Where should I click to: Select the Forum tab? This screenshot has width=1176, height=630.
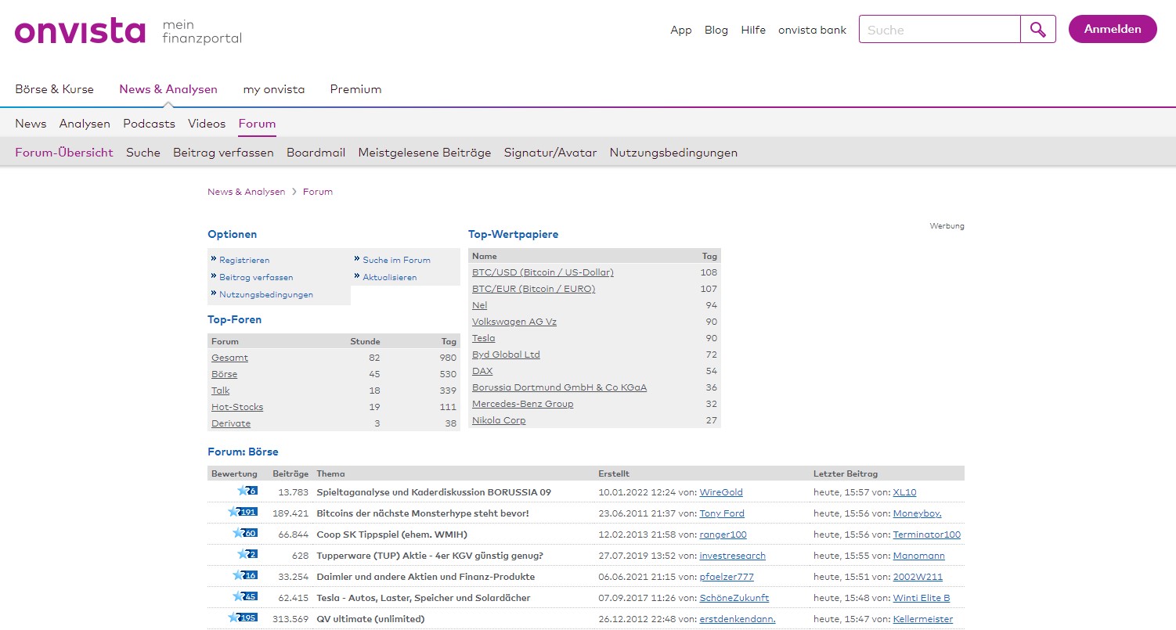tap(258, 124)
